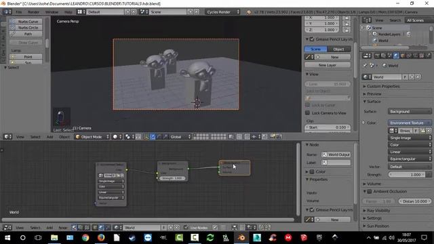Adjust the Strength 1.000 slider
434x244 pixels.
407,175
